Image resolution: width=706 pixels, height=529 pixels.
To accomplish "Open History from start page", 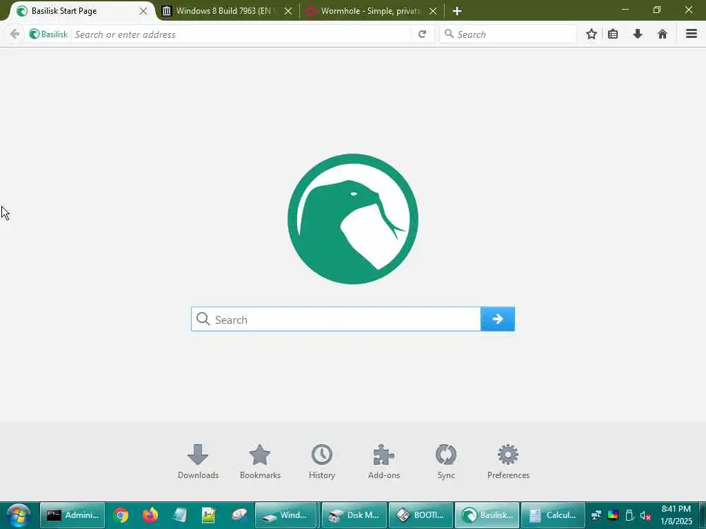I will (322, 461).
